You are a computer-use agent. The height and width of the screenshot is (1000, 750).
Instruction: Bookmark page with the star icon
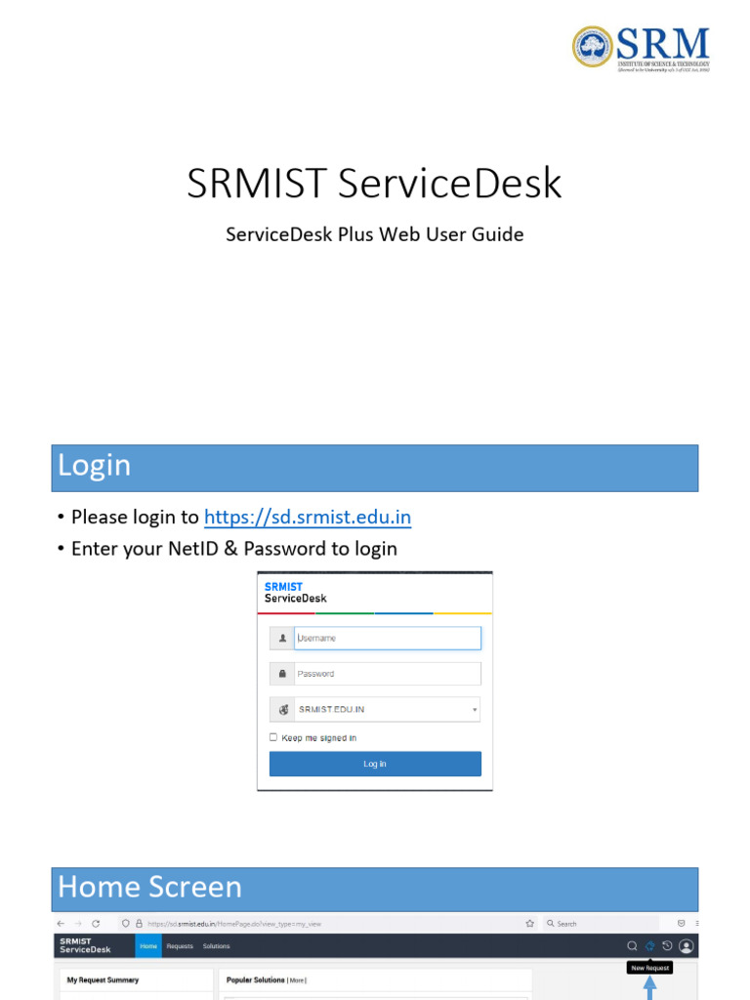click(529, 924)
